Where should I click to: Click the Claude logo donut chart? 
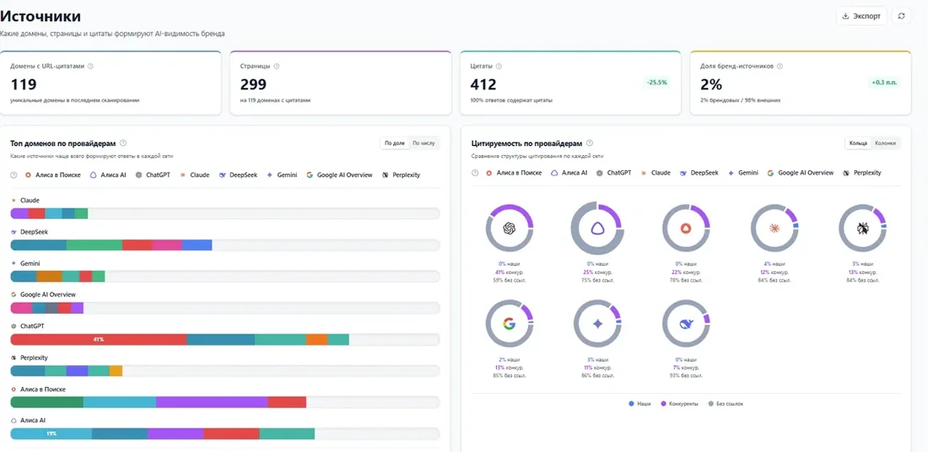(774, 229)
